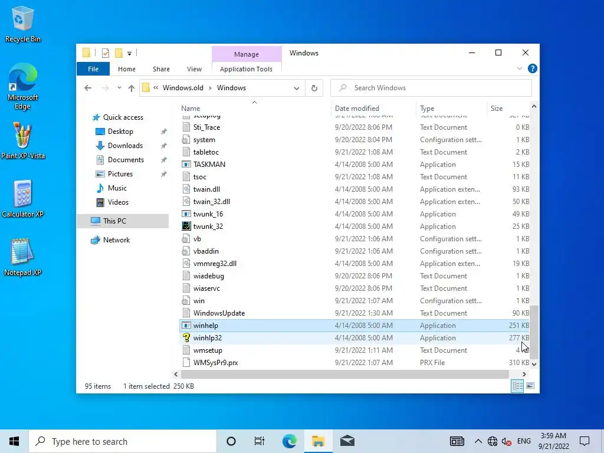Select the Manage contextual tab
The width and height of the screenshot is (604, 453).
(x=247, y=54)
